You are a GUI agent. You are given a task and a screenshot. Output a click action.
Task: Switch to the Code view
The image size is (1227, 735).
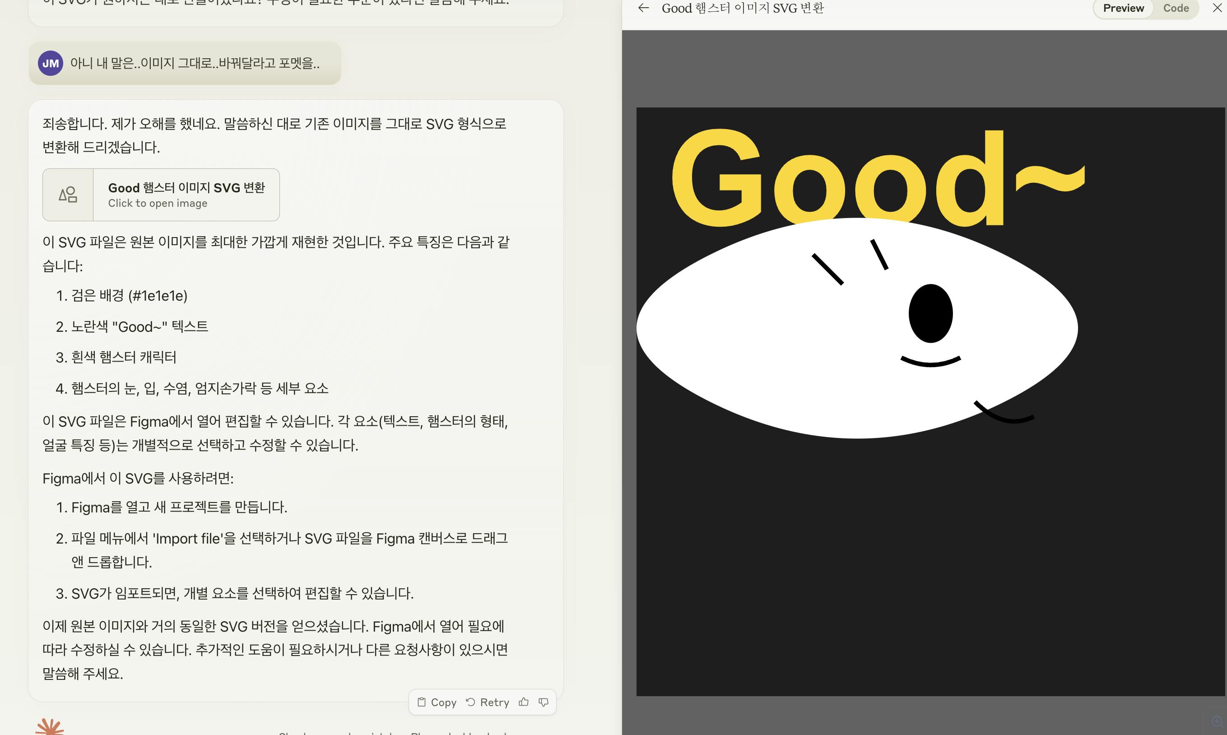[1176, 9]
